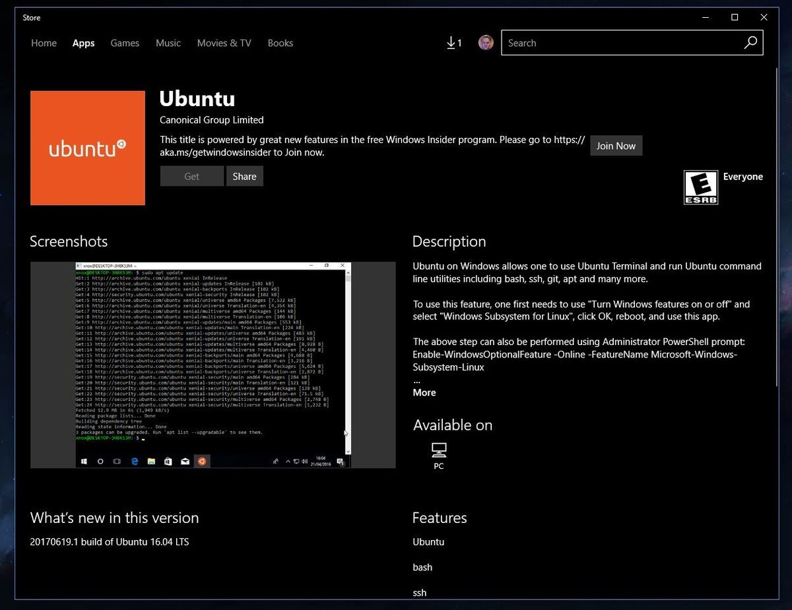This screenshot has width=792, height=610.
Task: Open the Ubuntu terminal screenshot thumbnail
Action: [x=213, y=365]
